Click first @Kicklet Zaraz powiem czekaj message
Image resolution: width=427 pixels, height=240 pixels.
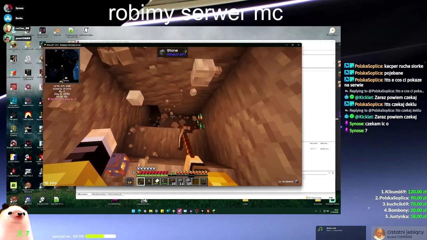380,98
